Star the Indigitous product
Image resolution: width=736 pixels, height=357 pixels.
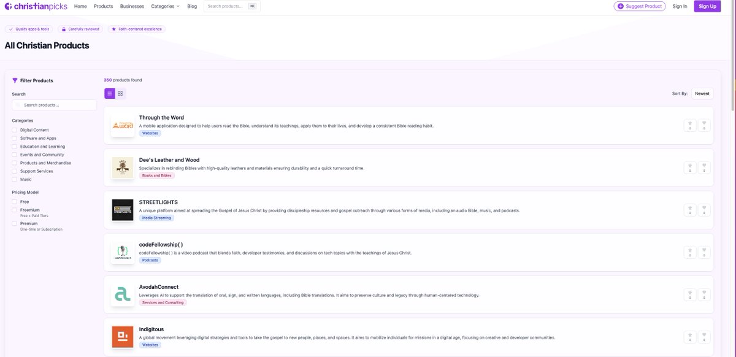click(690, 337)
